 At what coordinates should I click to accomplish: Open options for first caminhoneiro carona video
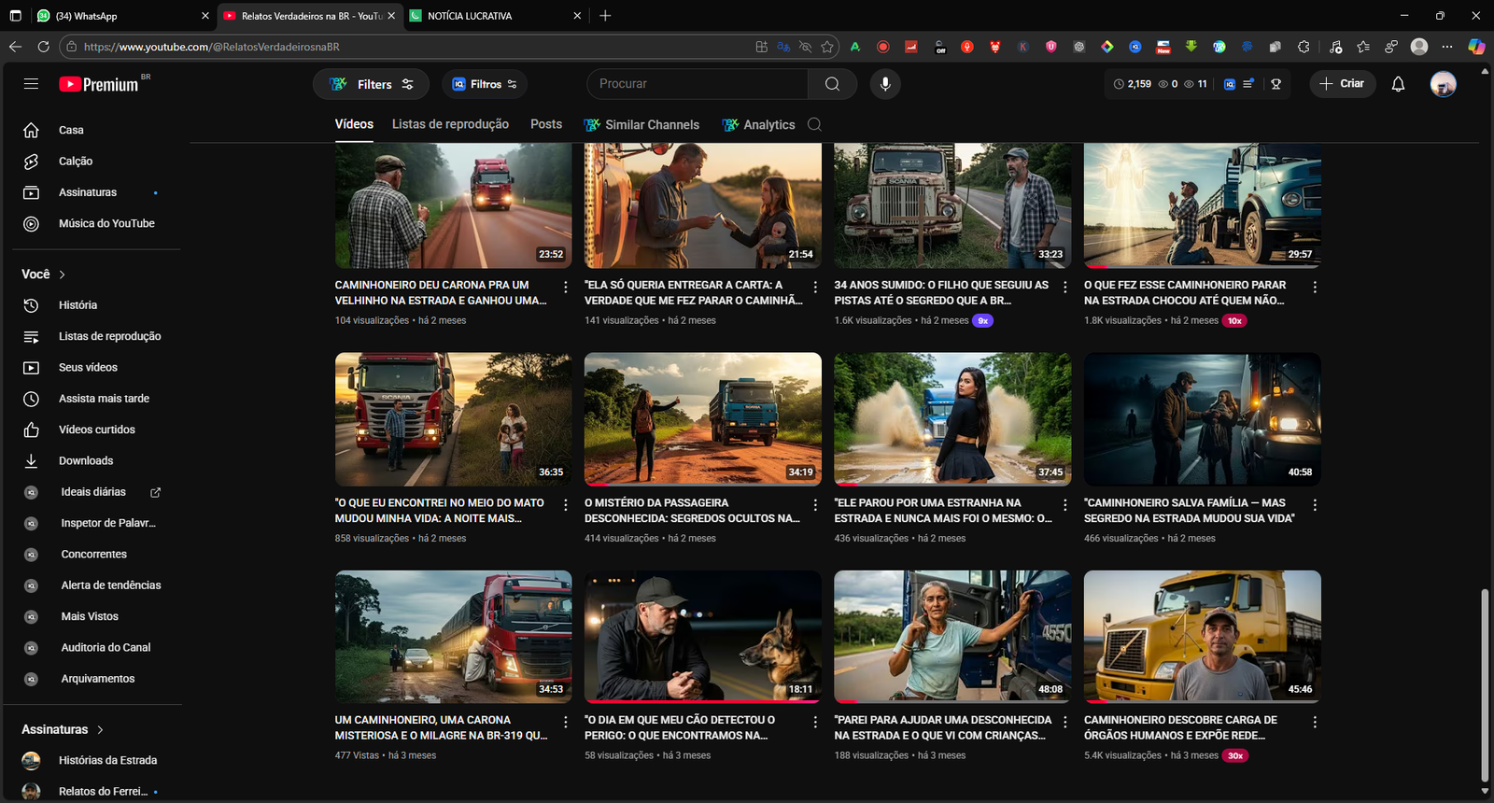(x=566, y=287)
